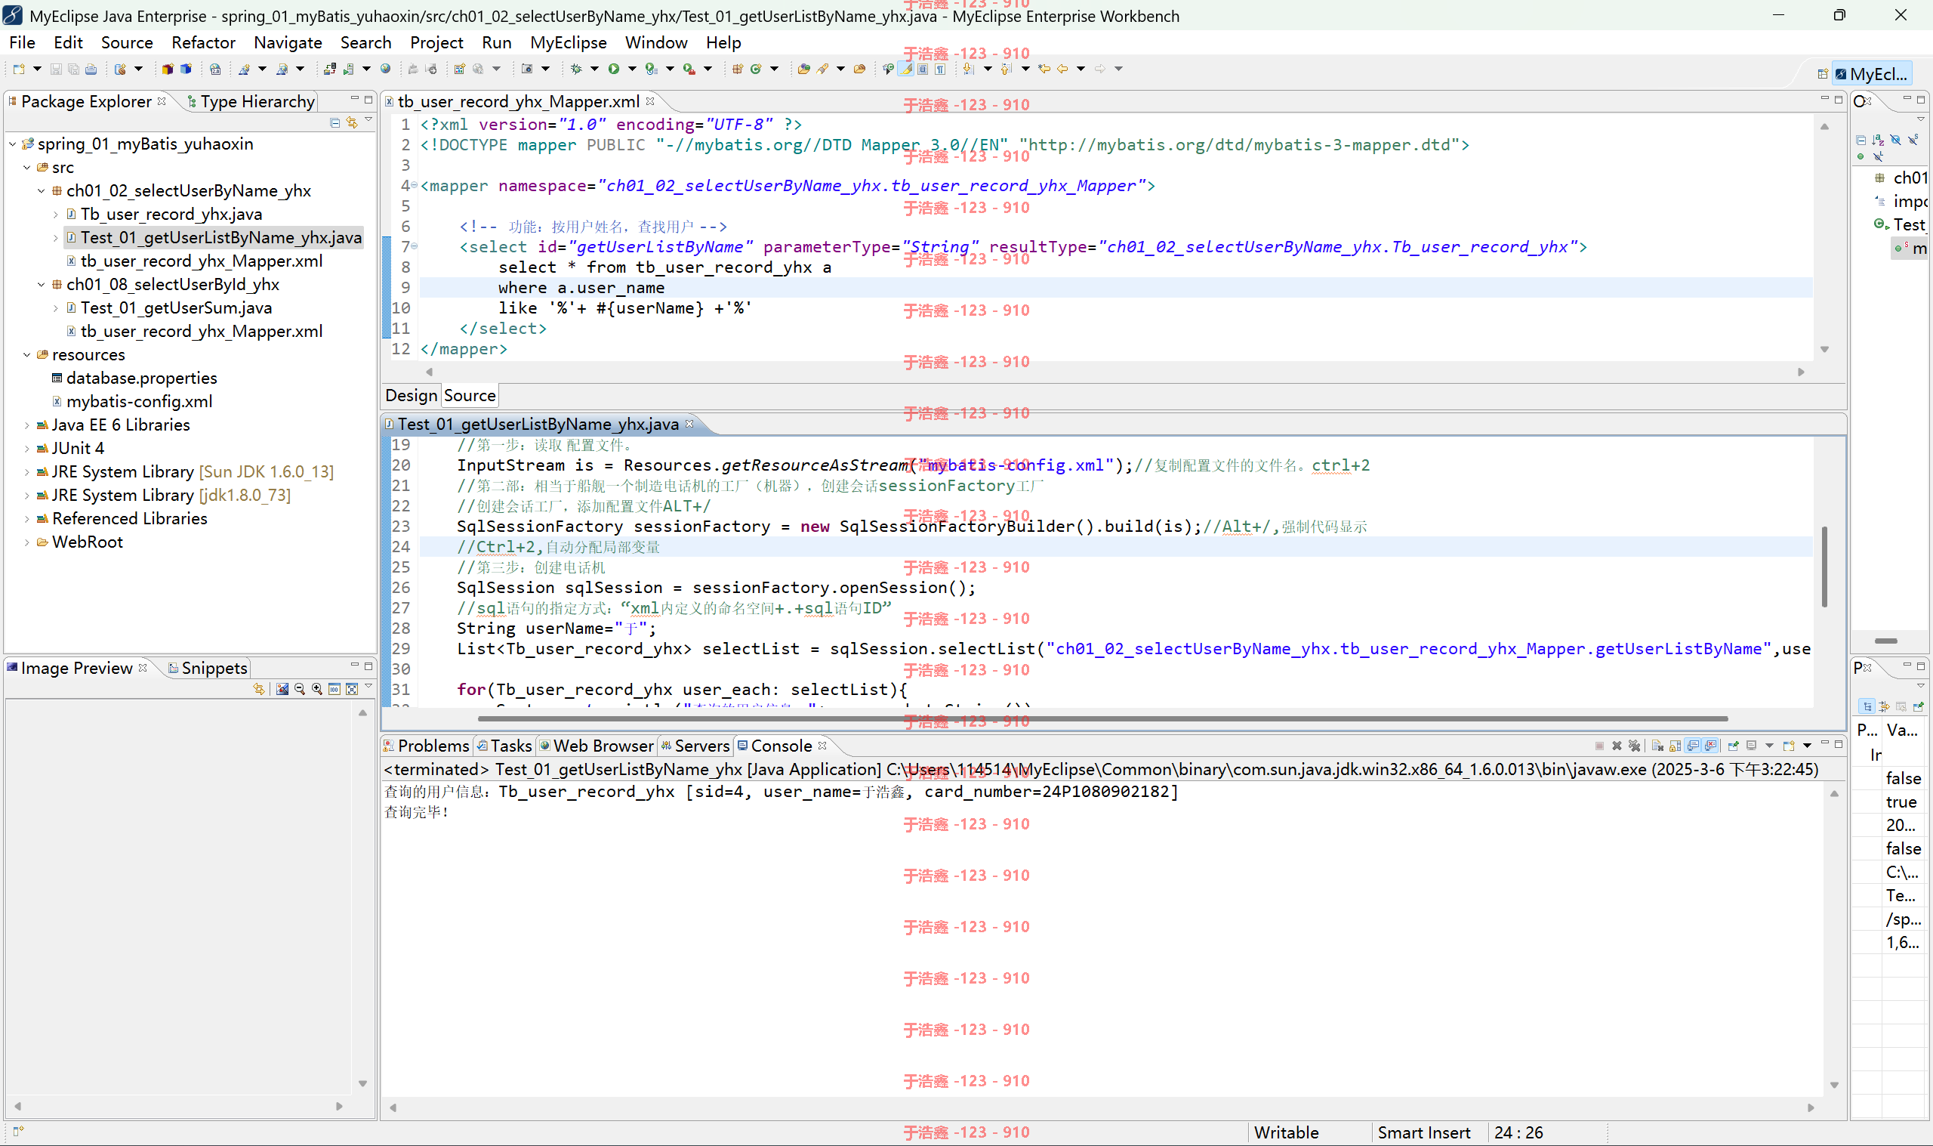Image resolution: width=1933 pixels, height=1146 pixels.
Task: Click the Print toolbar icon
Action: coord(91,69)
